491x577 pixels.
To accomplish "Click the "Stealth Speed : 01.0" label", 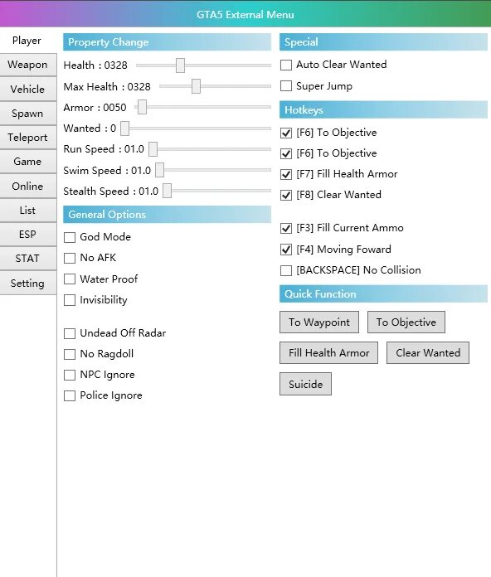I will [x=111, y=192].
